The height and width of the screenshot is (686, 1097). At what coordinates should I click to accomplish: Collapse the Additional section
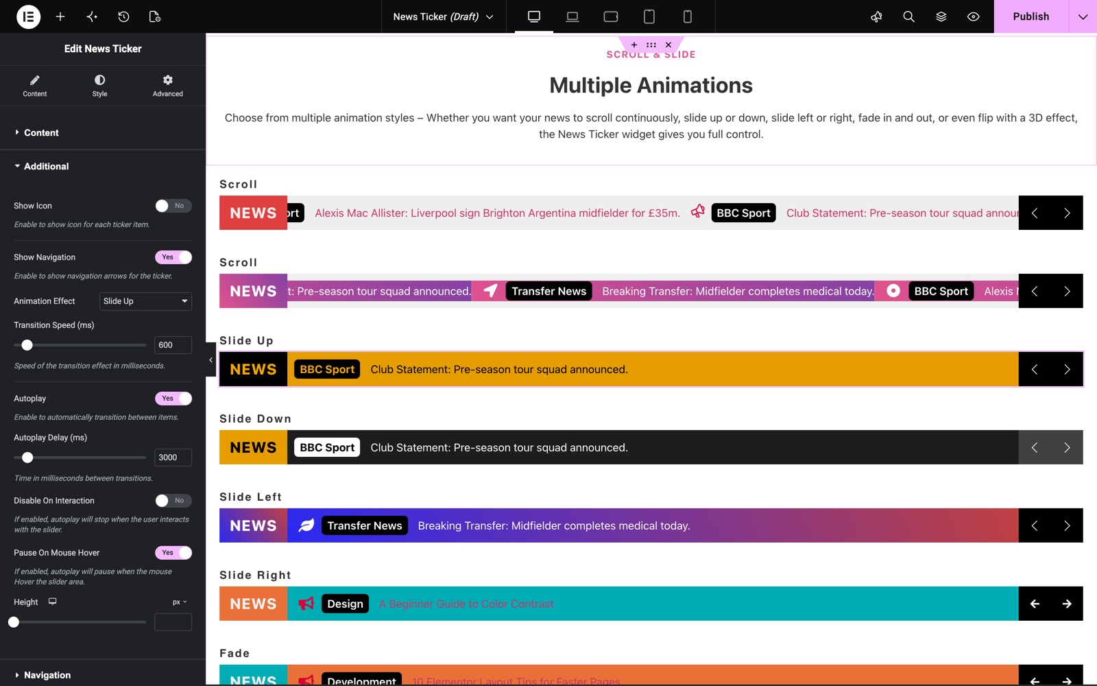coord(103,166)
